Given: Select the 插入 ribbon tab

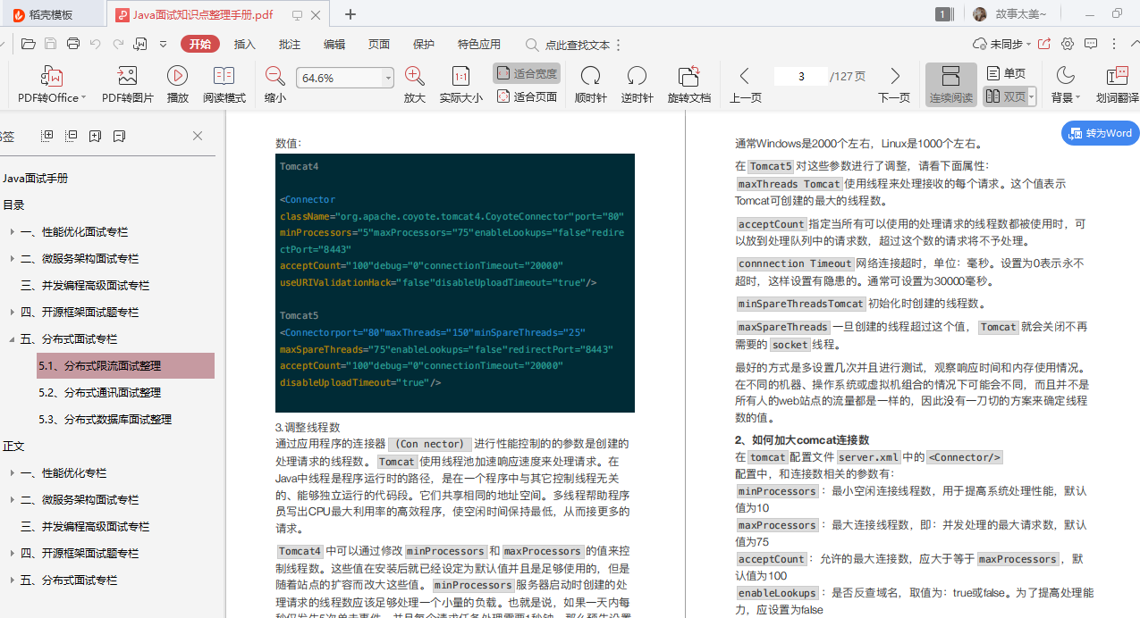Looking at the screenshot, I should (x=245, y=45).
